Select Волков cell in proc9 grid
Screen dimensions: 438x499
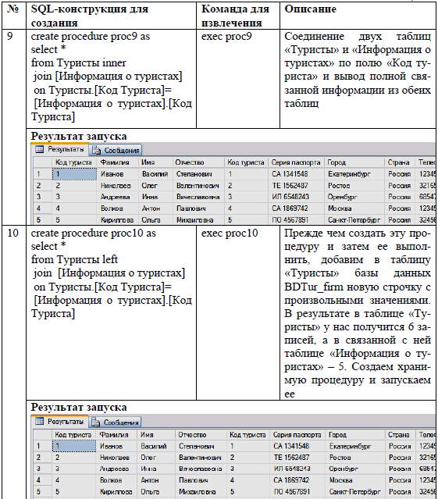click(117, 209)
